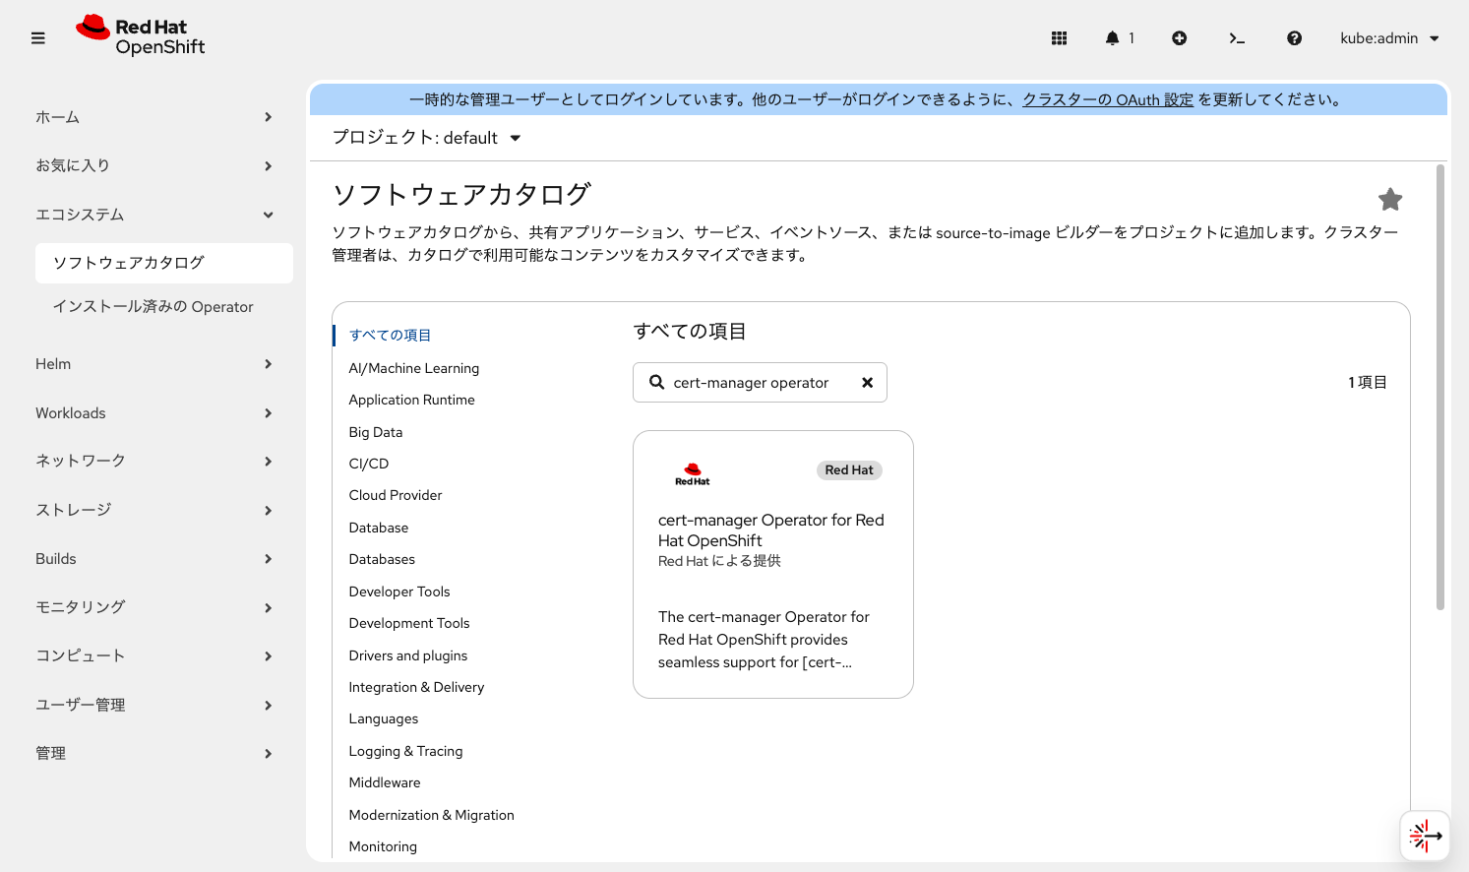
Task: Open the cert-manager Operator card
Action: 772,563
